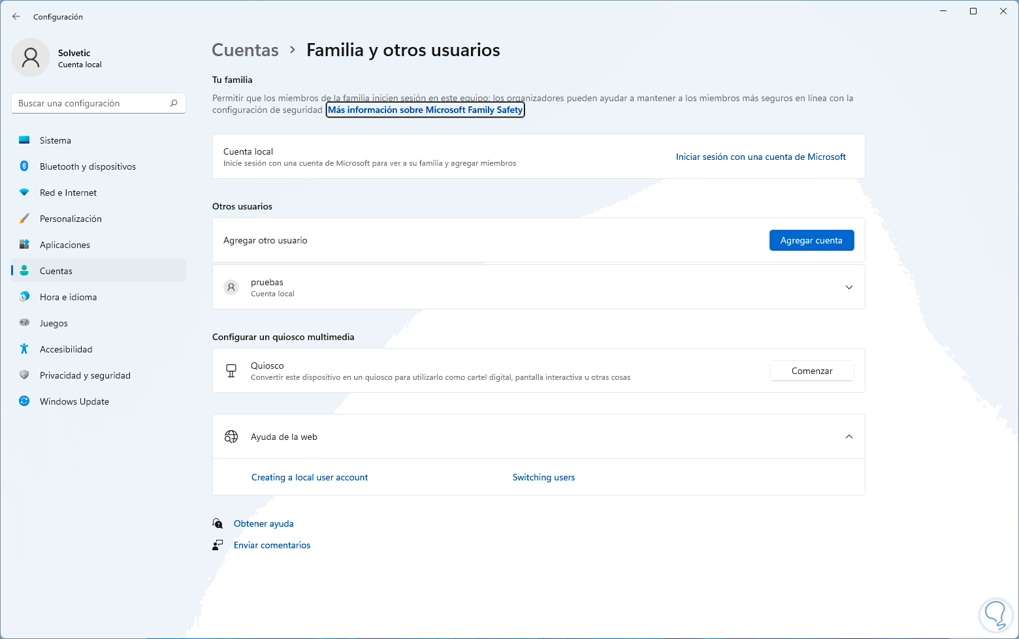Open the Sistema settings section
The width and height of the screenshot is (1019, 639).
click(x=56, y=140)
